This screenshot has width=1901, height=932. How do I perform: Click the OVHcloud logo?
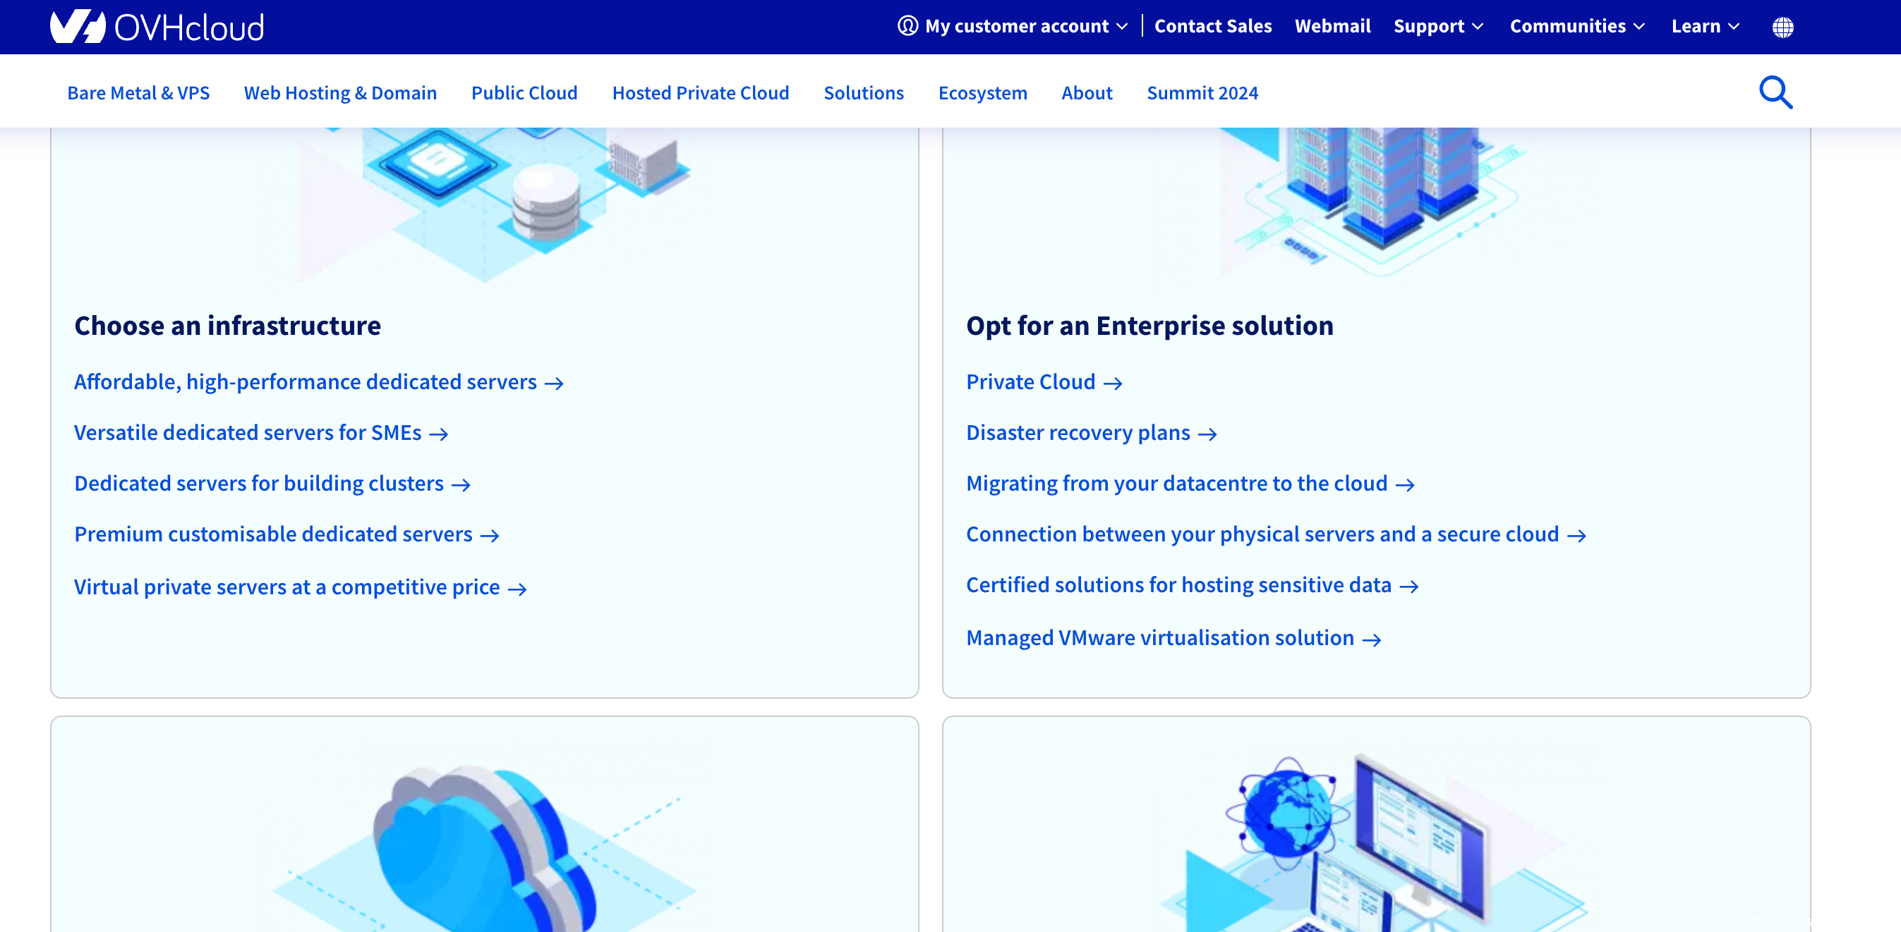[x=157, y=27]
